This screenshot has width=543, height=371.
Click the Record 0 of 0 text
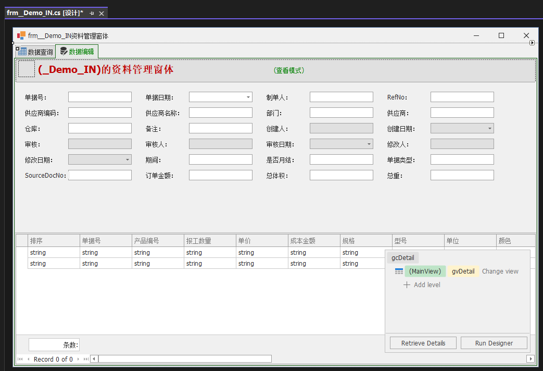(53, 359)
